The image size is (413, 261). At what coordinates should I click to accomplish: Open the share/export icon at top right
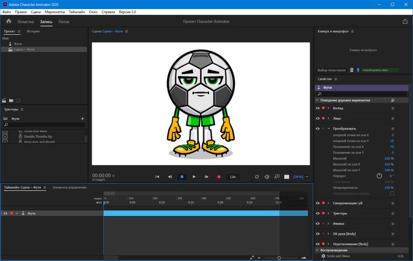pyautogui.click(x=405, y=21)
